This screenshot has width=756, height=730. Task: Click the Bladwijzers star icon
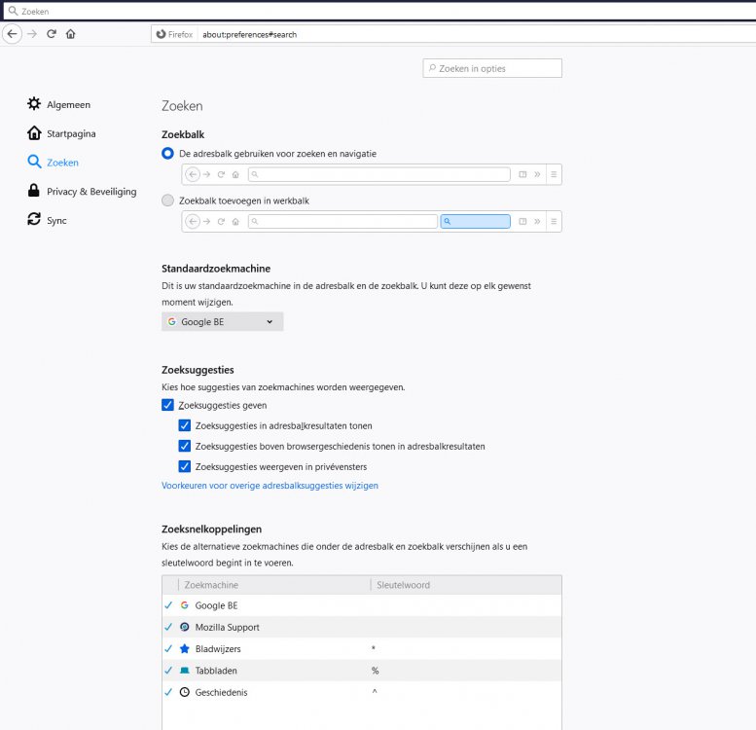pyautogui.click(x=184, y=648)
